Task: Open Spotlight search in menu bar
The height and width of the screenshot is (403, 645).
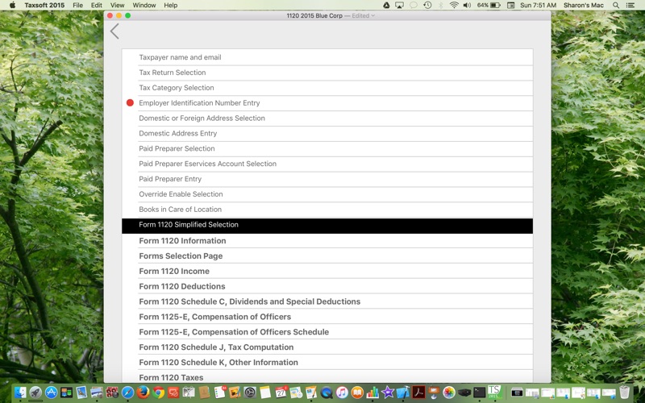Action: pyautogui.click(x=616, y=5)
